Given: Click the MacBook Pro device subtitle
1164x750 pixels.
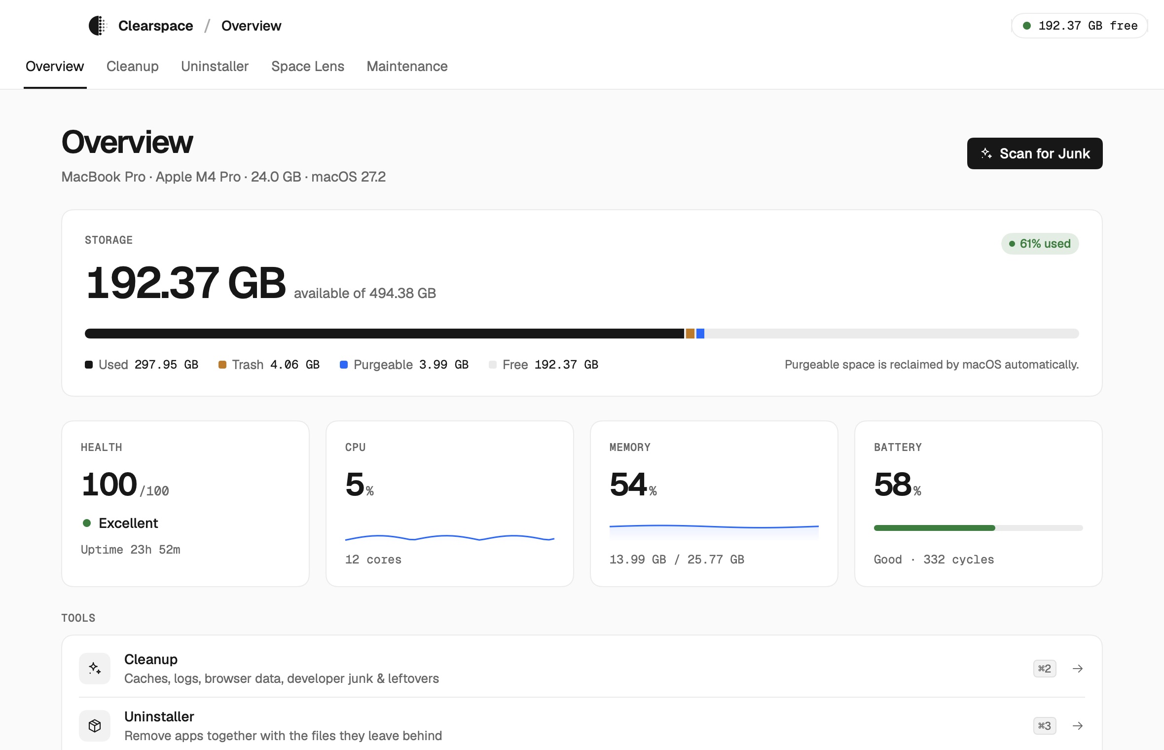Looking at the screenshot, I should pos(223,177).
